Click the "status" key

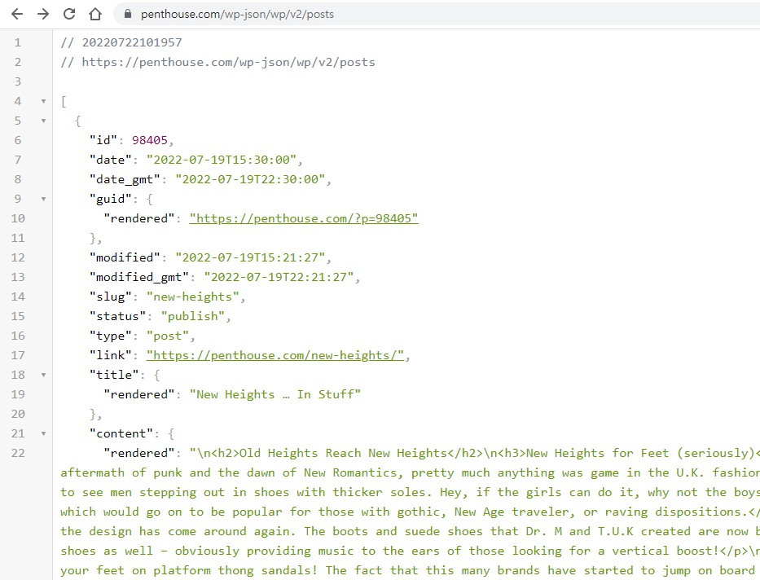pyautogui.click(x=117, y=316)
